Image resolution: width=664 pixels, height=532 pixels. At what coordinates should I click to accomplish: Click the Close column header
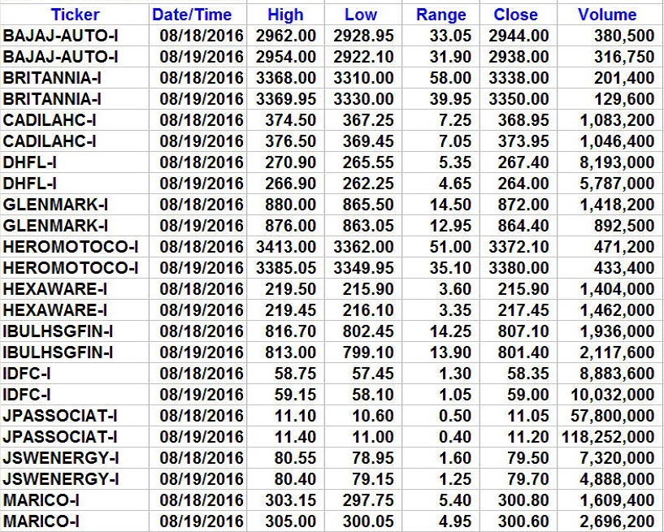[515, 15]
